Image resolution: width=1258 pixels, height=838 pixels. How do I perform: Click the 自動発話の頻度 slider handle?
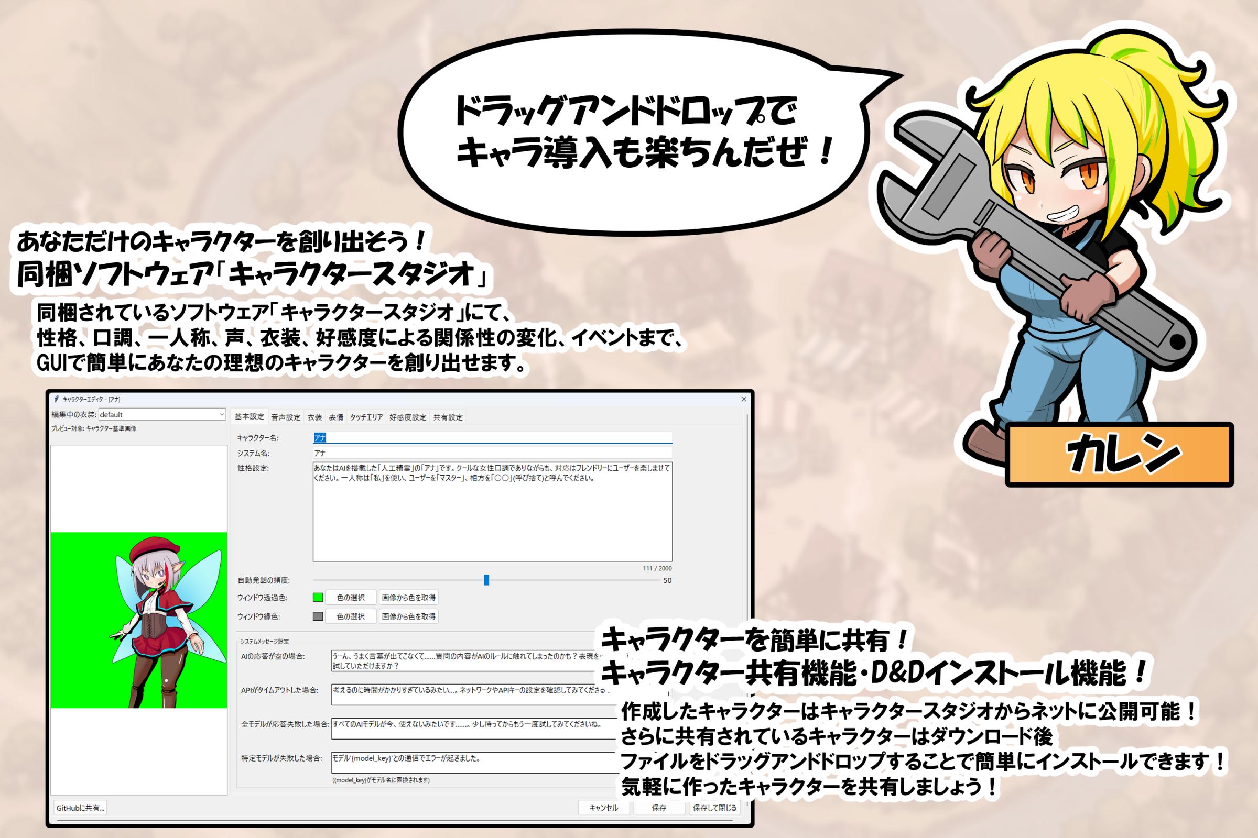pos(486,580)
